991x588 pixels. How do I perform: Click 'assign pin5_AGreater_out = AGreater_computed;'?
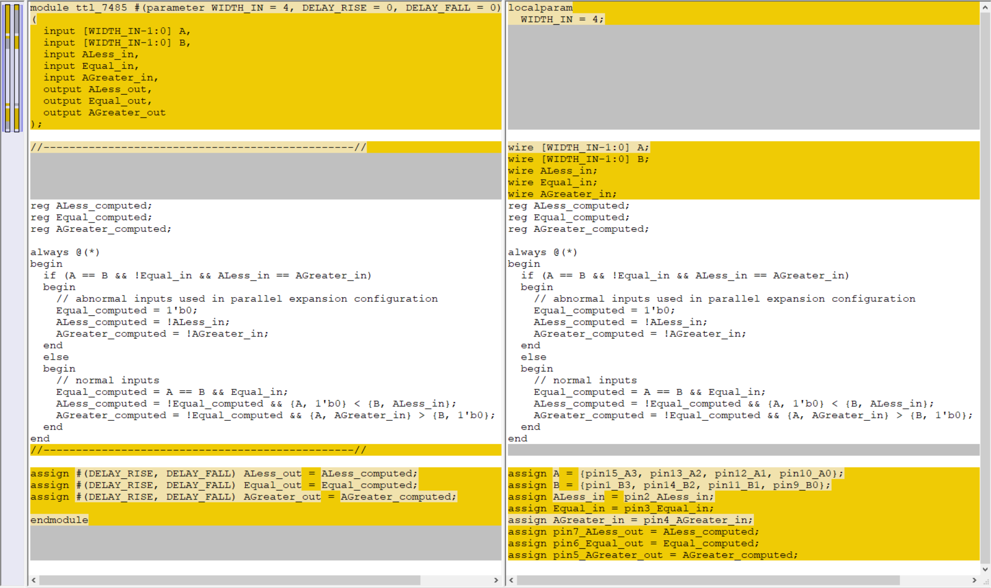653,555
